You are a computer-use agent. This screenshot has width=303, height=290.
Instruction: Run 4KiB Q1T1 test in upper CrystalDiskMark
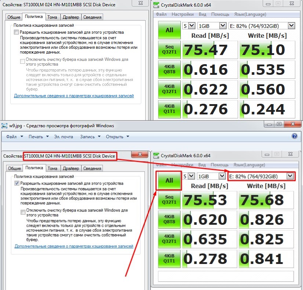click(x=169, y=109)
